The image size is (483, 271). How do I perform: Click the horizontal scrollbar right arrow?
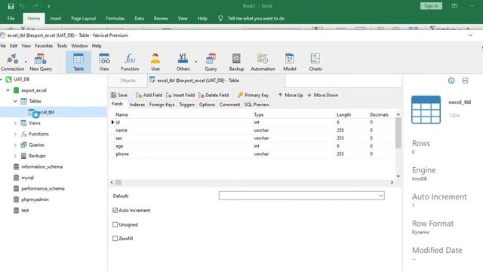[392, 182]
